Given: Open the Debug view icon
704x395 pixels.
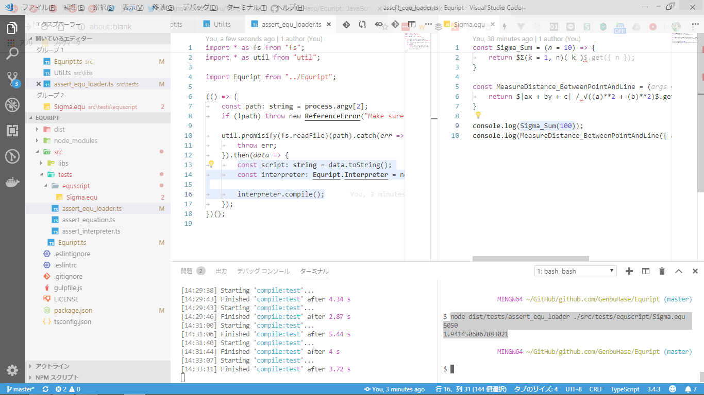Looking at the screenshot, I should [12, 105].
